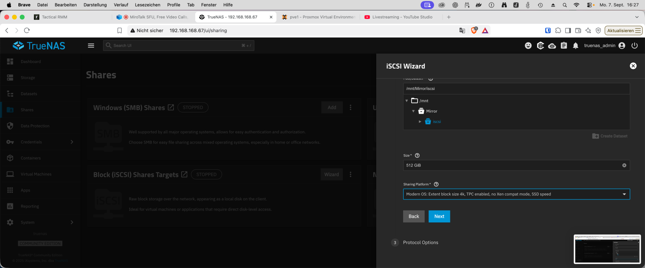Click the translate page icon
The height and width of the screenshot is (268, 645).
point(462,30)
